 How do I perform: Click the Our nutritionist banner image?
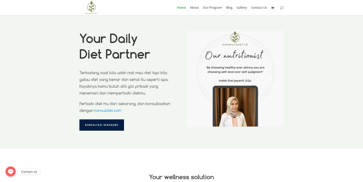pyautogui.click(x=235, y=78)
